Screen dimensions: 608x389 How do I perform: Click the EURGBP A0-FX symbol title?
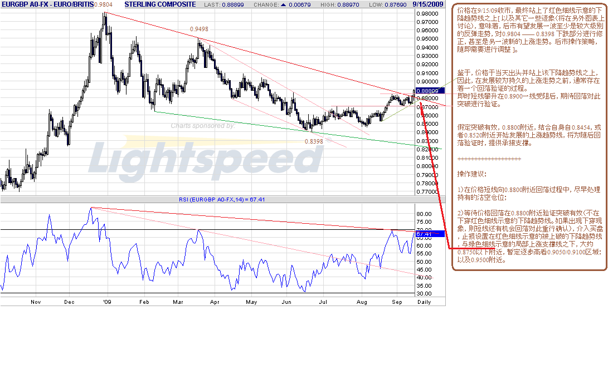(47, 4)
